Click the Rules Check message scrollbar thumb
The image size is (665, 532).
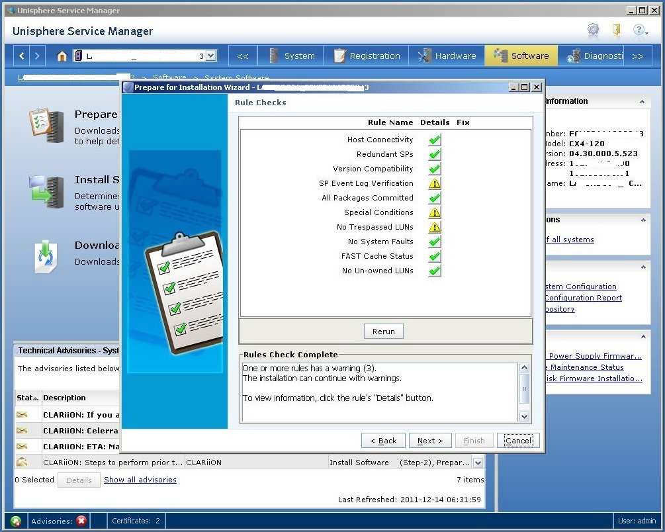point(524,389)
